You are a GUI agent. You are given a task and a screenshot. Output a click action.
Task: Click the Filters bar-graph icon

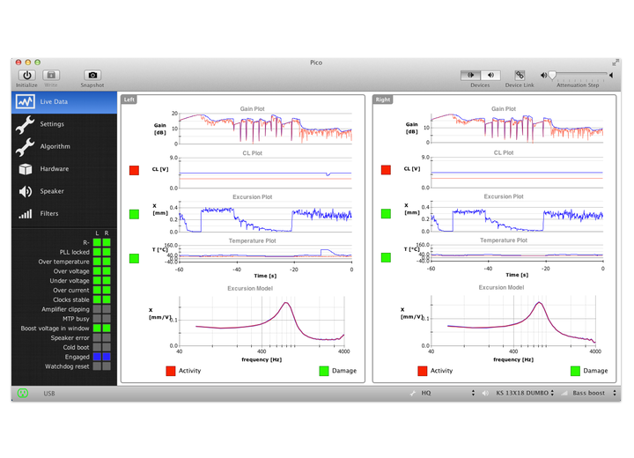(25, 214)
